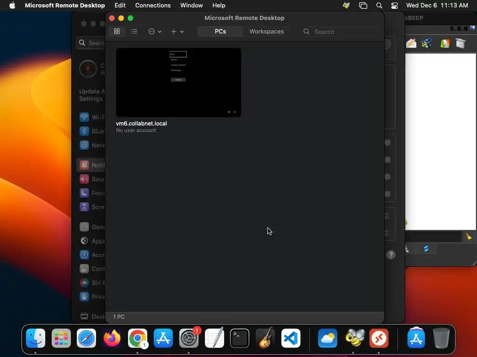Click the yellow broom icon in eBEEP window
Screen dimensions: 477x357
[469, 236]
